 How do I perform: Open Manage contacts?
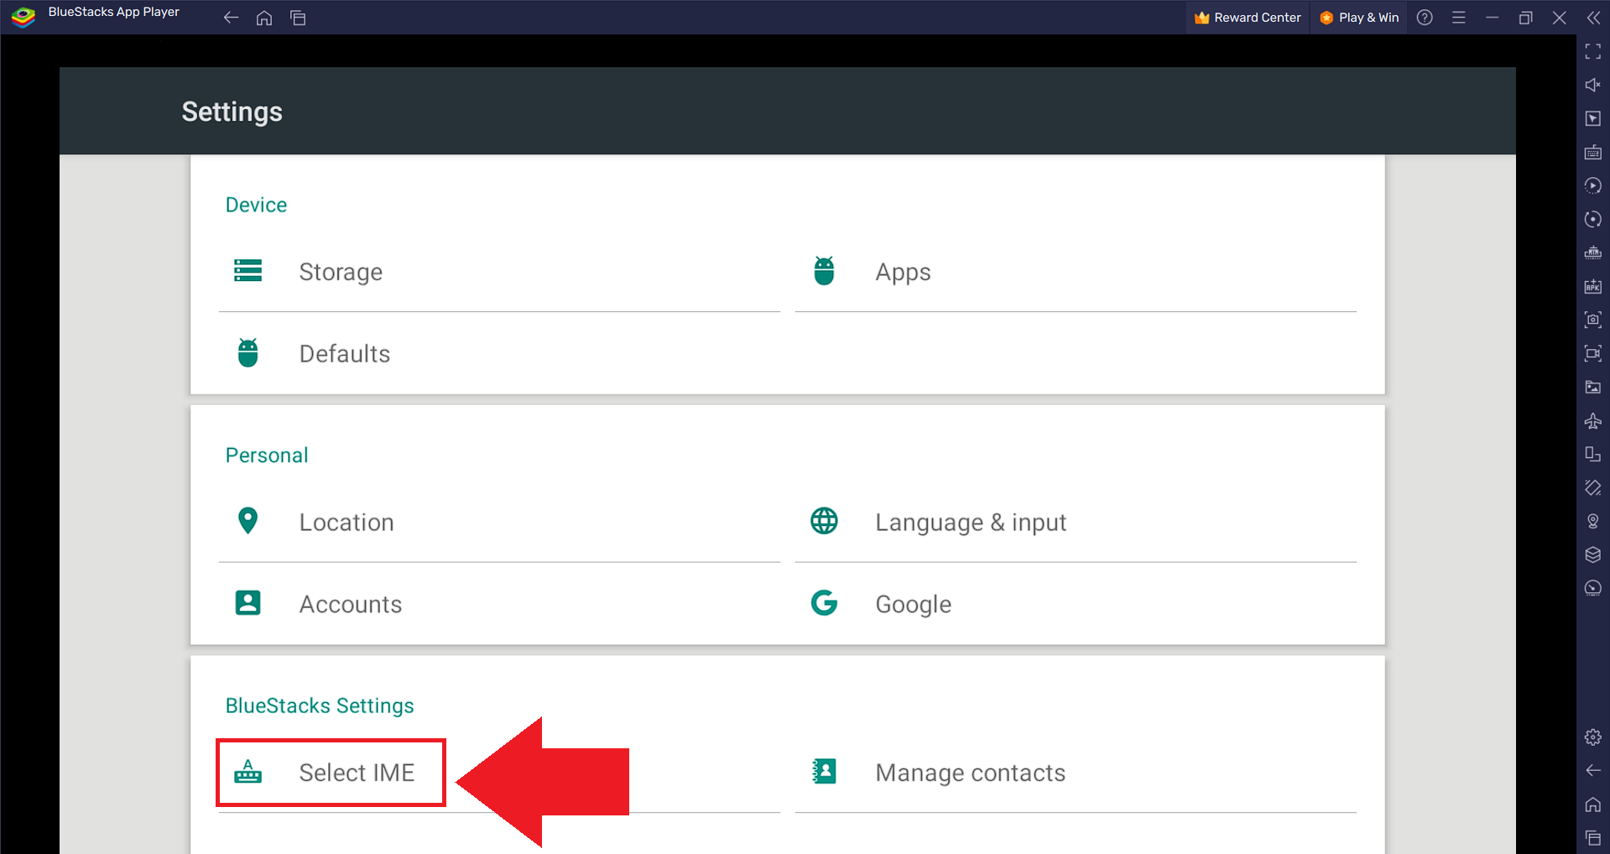click(1076, 772)
